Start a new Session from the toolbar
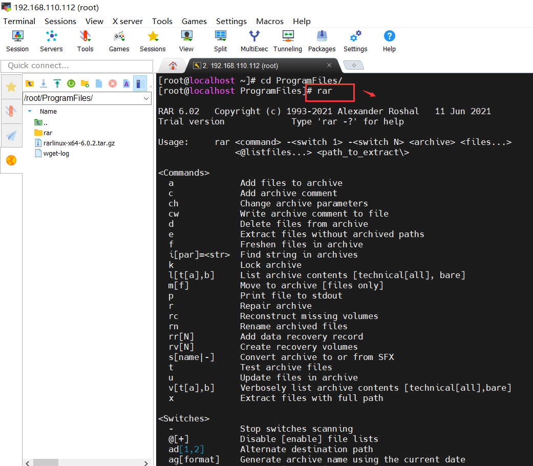 pos(17,41)
